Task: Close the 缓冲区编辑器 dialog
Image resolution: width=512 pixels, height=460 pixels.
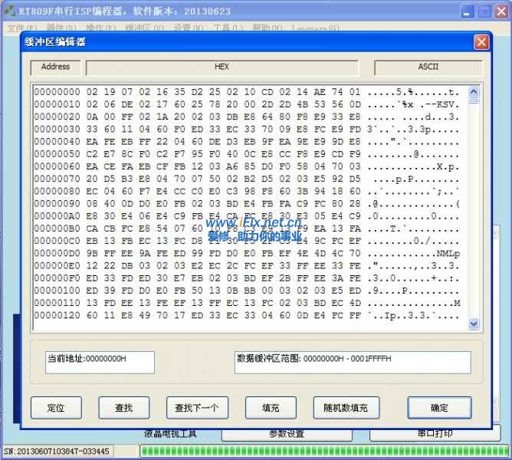Action: (481, 42)
